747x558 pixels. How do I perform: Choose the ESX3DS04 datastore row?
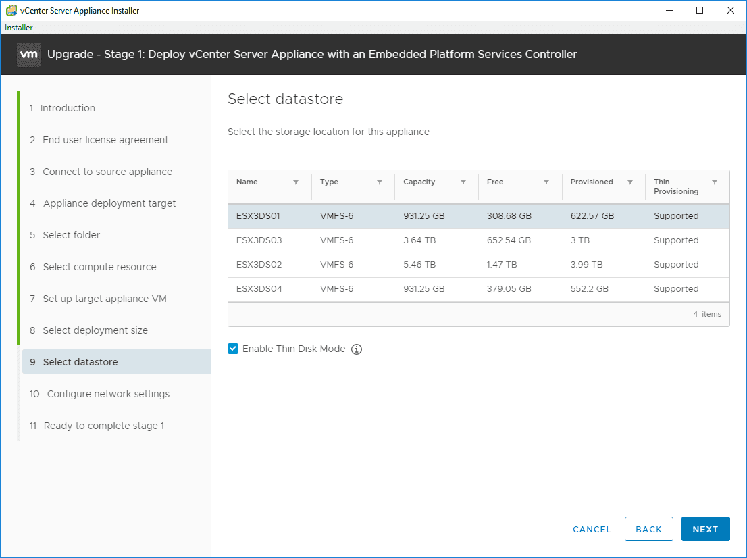click(478, 289)
